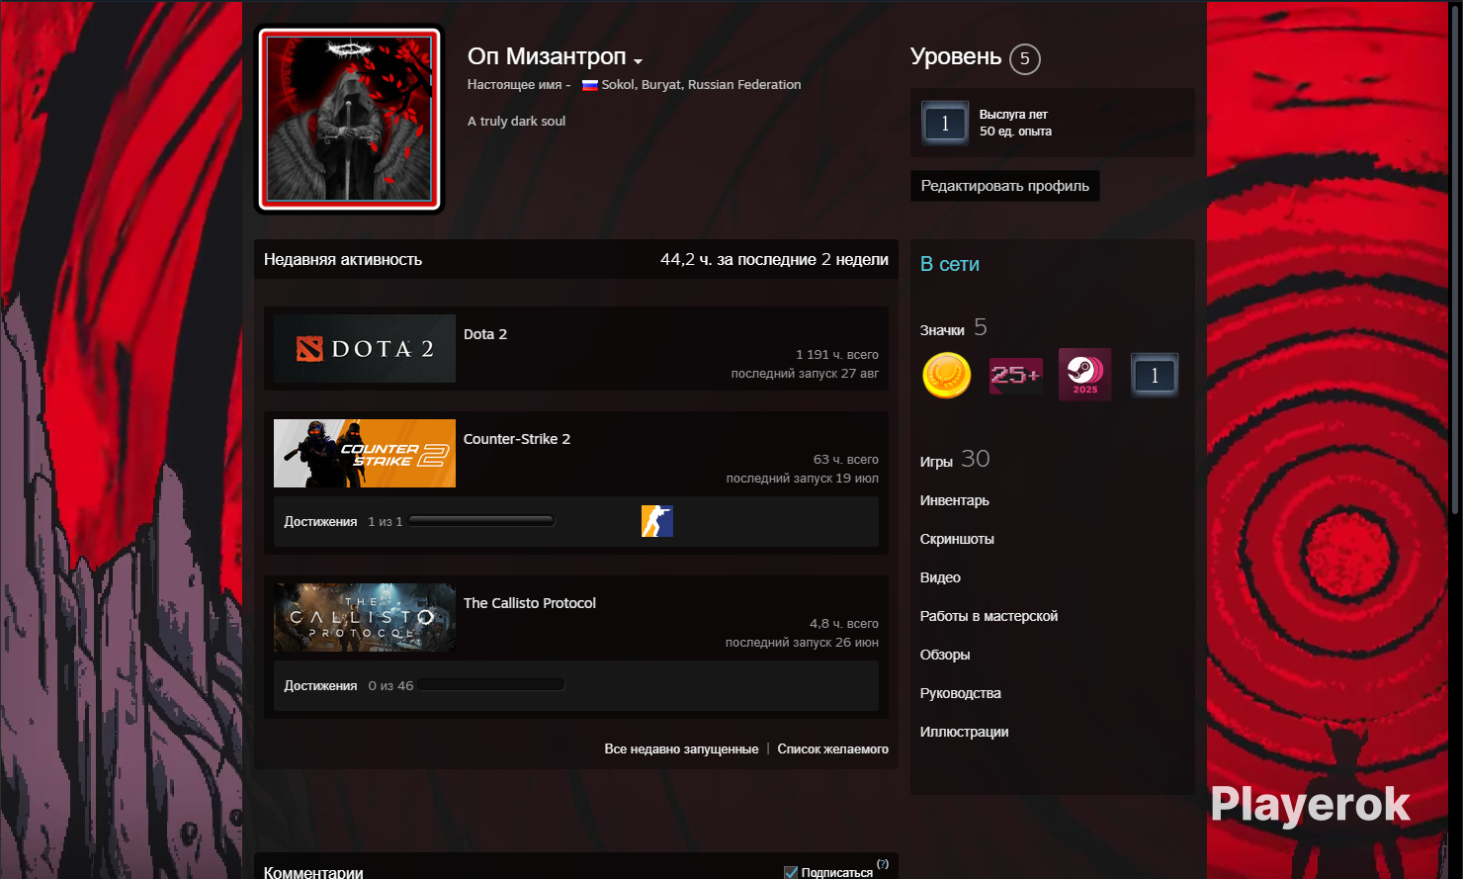The height and width of the screenshot is (879, 1463).
Task: Click the 'последний запуск 19 июл' text
Action: point(803,478)
